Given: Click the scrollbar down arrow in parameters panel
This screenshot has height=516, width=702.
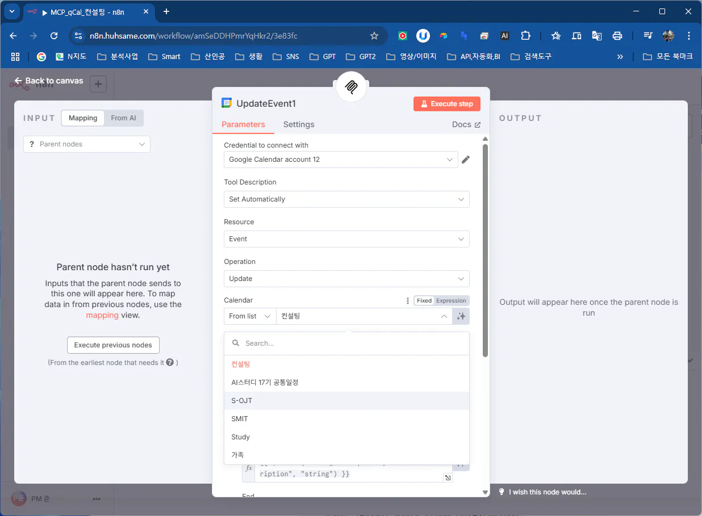Looking at the screenshot, I should (x=485, y=492).
